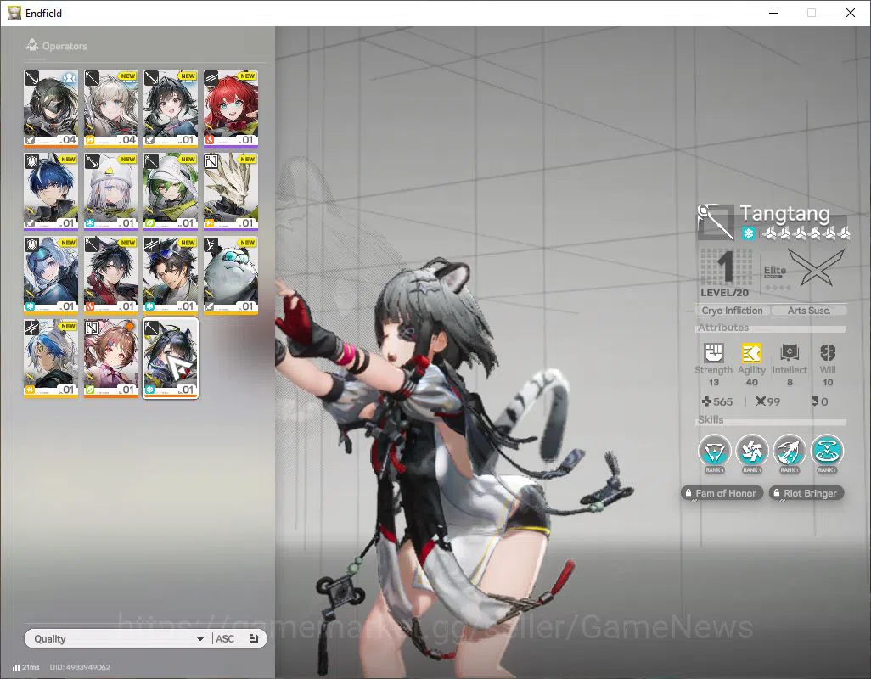
Task: Select the red-haired operator card
Action: tap(231, 108)
